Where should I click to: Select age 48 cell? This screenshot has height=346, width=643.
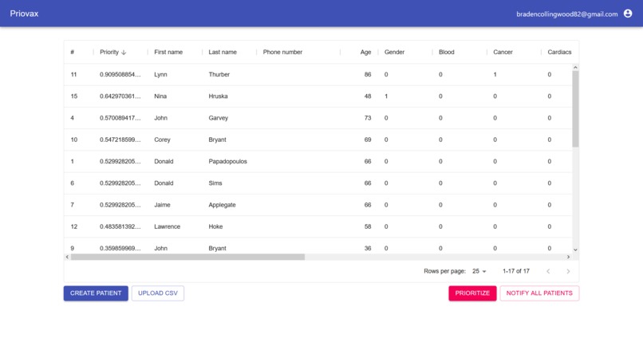tap(368, 96)
